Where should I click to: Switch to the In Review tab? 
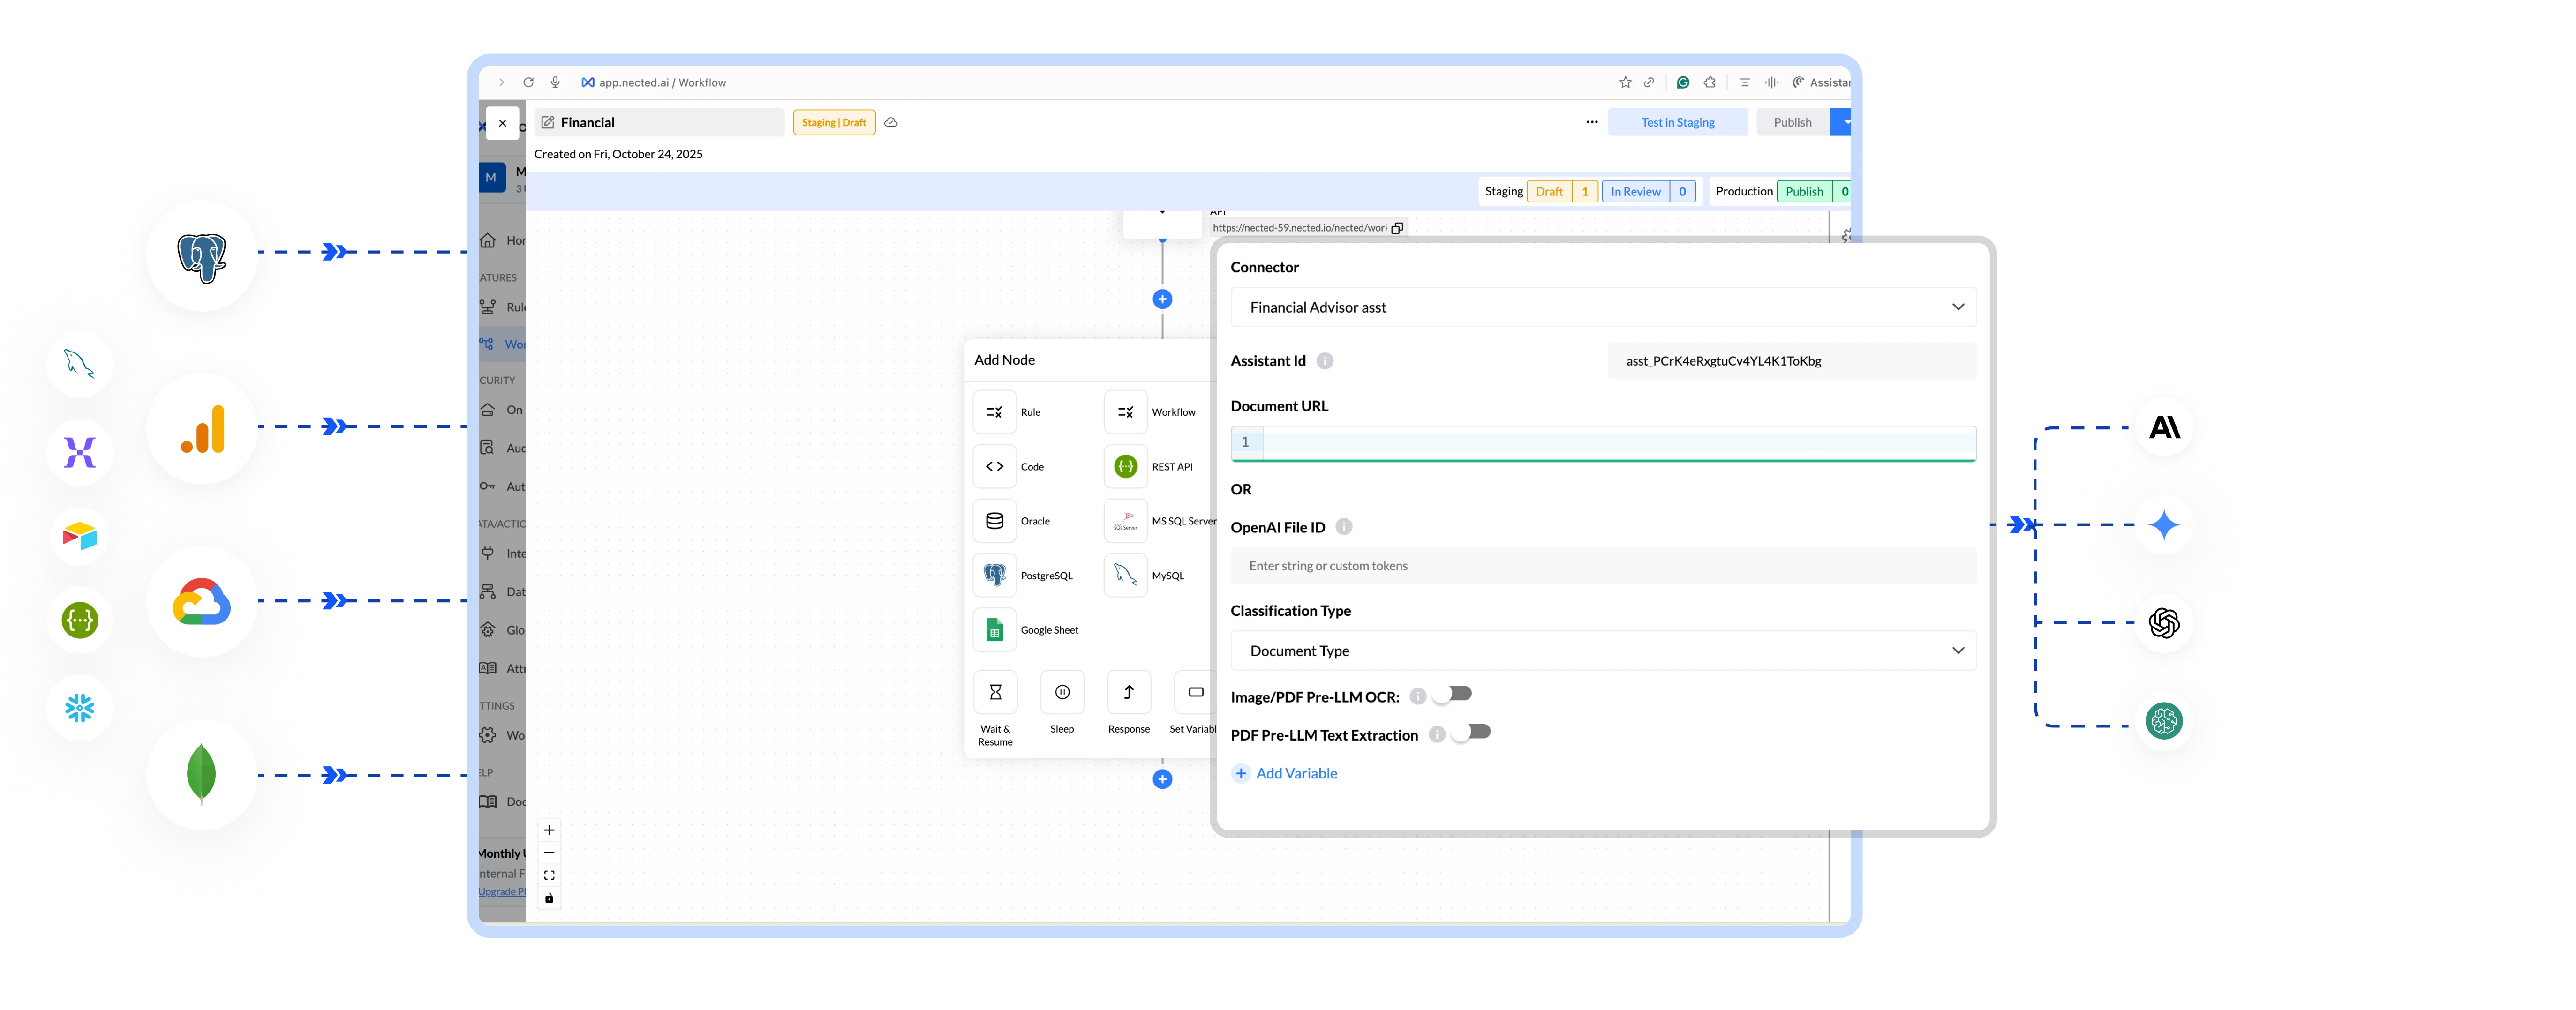(1635, 191)
